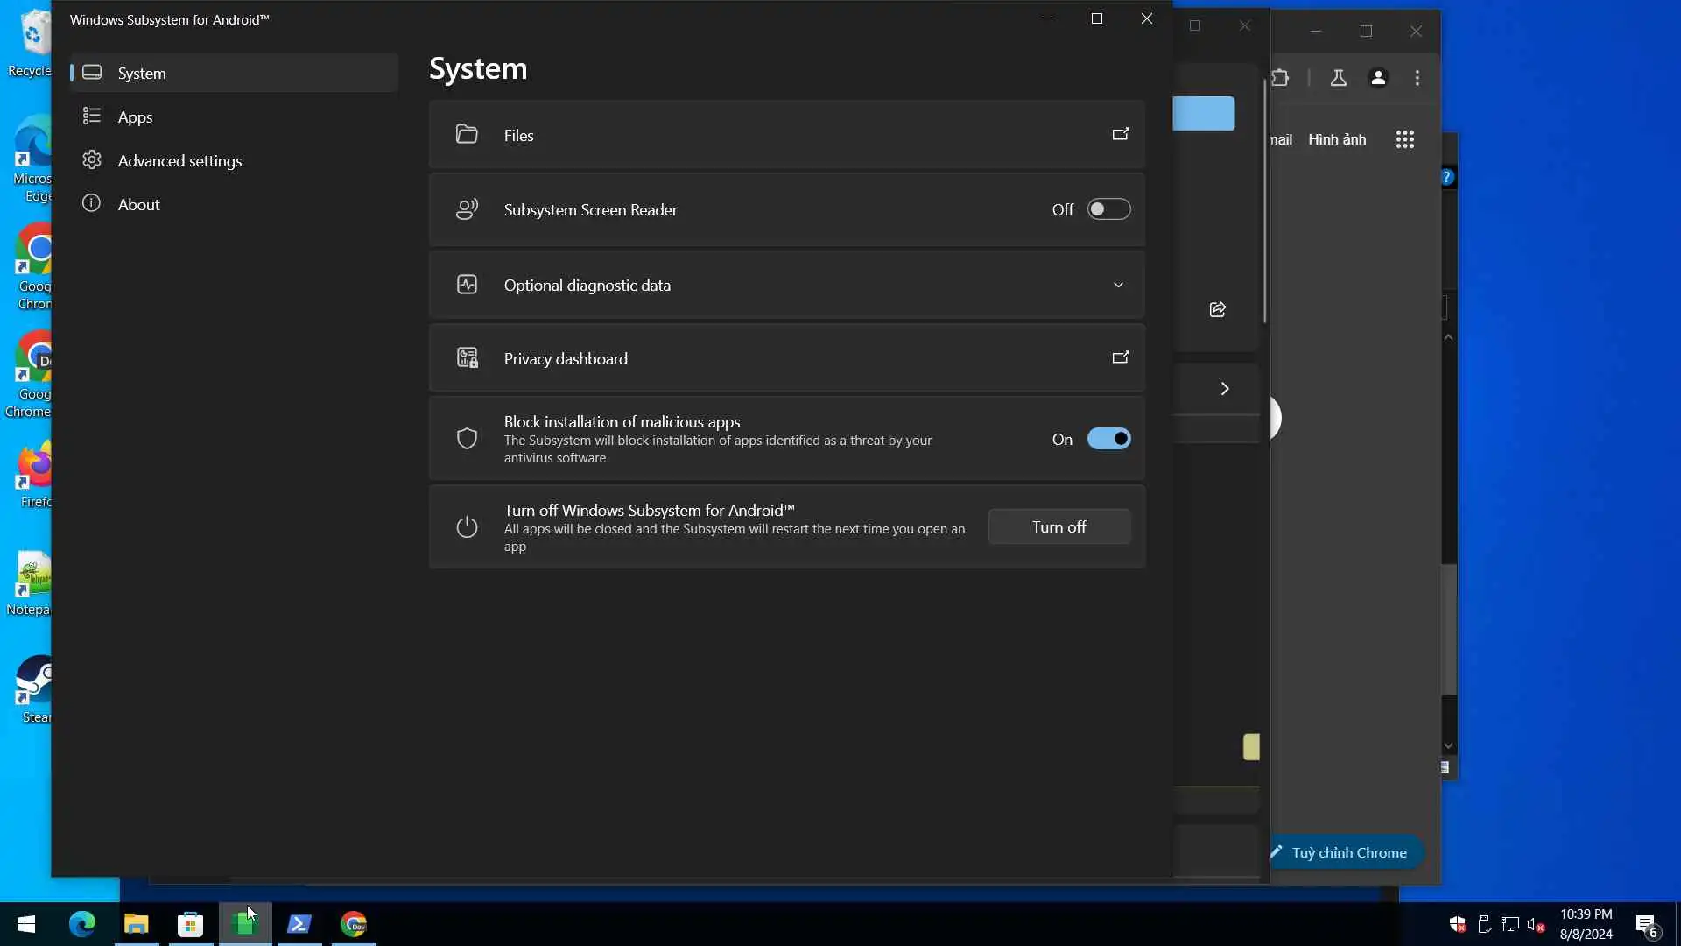
Task: Click the Chrome Labs flask icon
Action: [1338, 78]
